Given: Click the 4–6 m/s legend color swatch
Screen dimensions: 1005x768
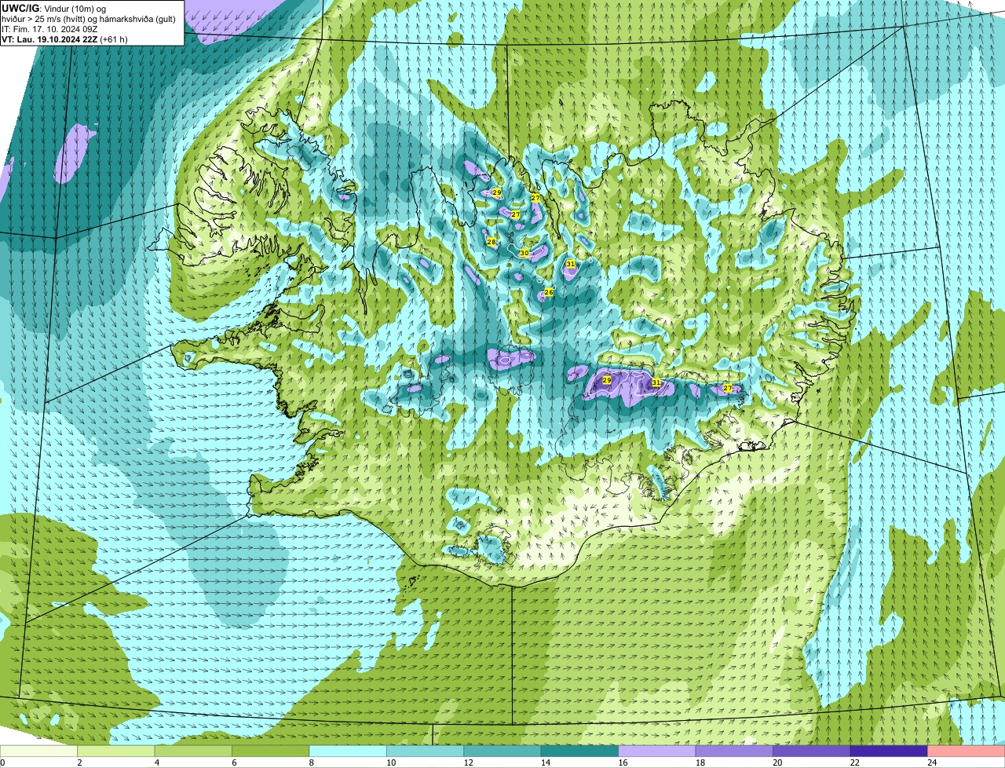Looking at the screenshot, I should [193, 751].
